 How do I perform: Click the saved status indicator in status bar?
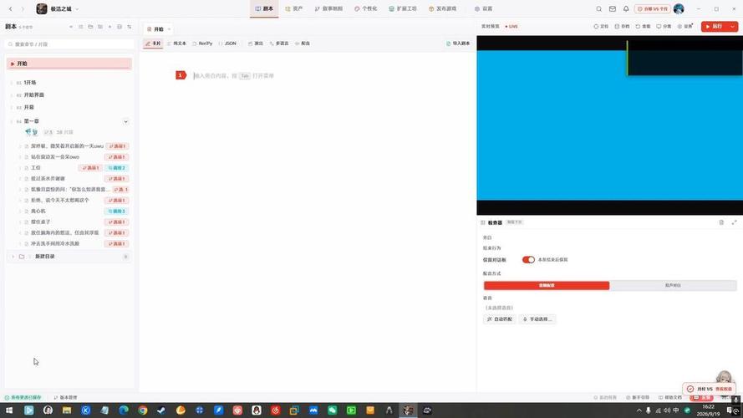(x=23, y=398)
